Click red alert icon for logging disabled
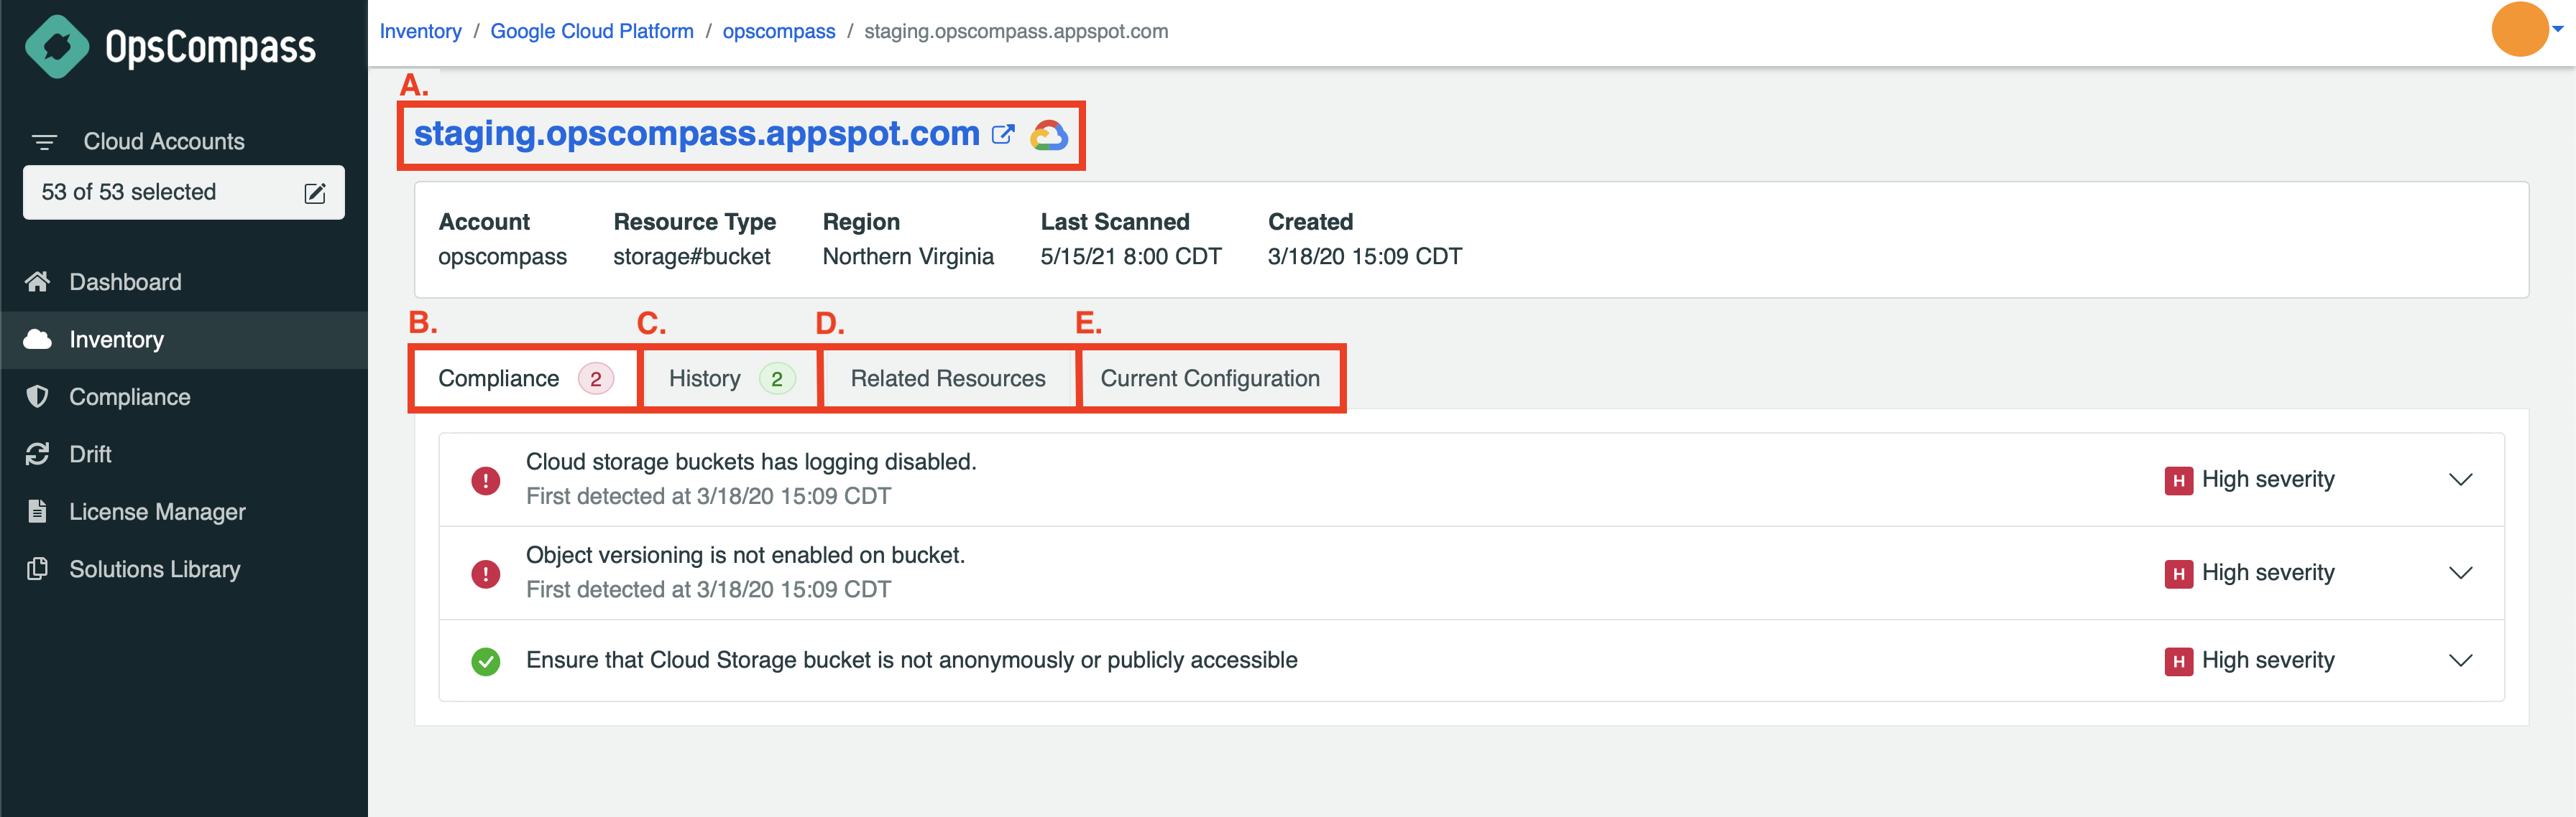This screenshot has width=2576, height=817. coord(486,480)
